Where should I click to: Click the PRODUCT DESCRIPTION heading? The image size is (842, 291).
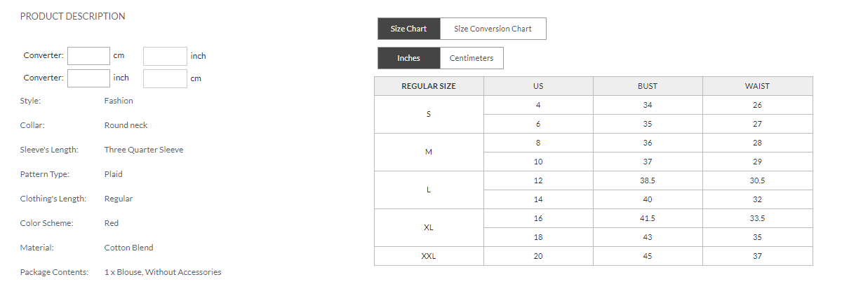pyautogui.click(x=72, y=16)
